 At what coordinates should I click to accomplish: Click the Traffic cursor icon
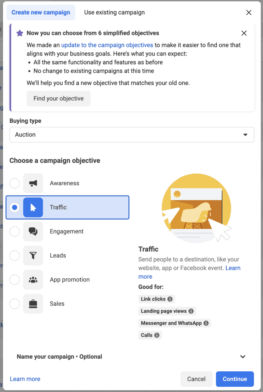pos(33,207)
